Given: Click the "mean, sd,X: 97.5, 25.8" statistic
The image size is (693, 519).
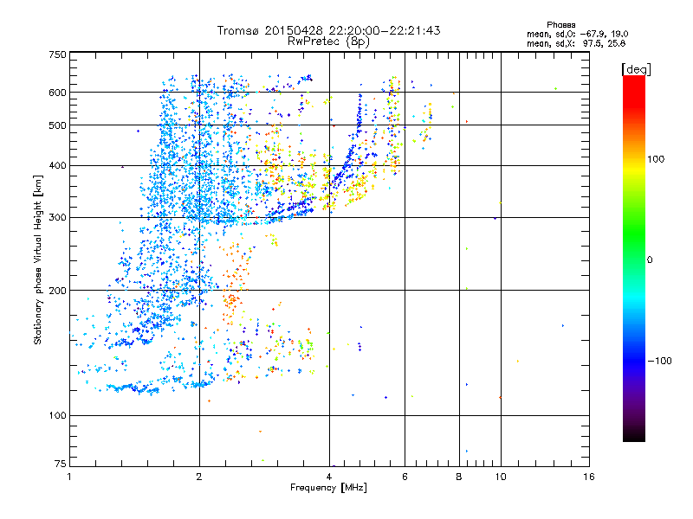Looking at the screenshot, I should [x=576, y=43].
